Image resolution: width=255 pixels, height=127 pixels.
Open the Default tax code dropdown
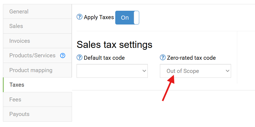pyautogui.click(x=112, y=71)
